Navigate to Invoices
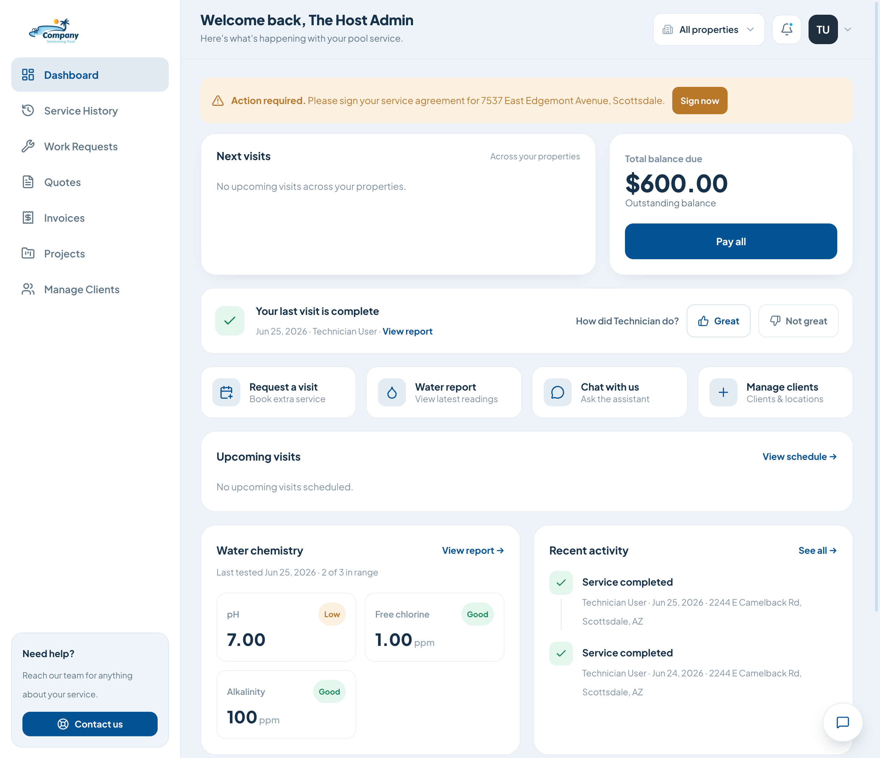The width and height of the screenshot is (880, 758). pyautogui.click(x=90, y=218)
